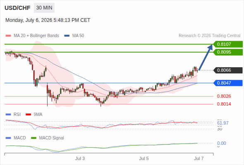Click the 0.8047 pivot price tag

coord(228,83)
